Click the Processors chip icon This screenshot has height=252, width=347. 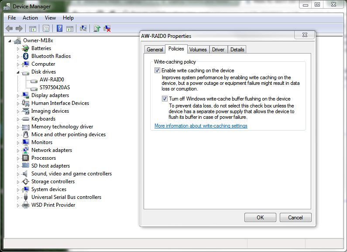[26, 158]
